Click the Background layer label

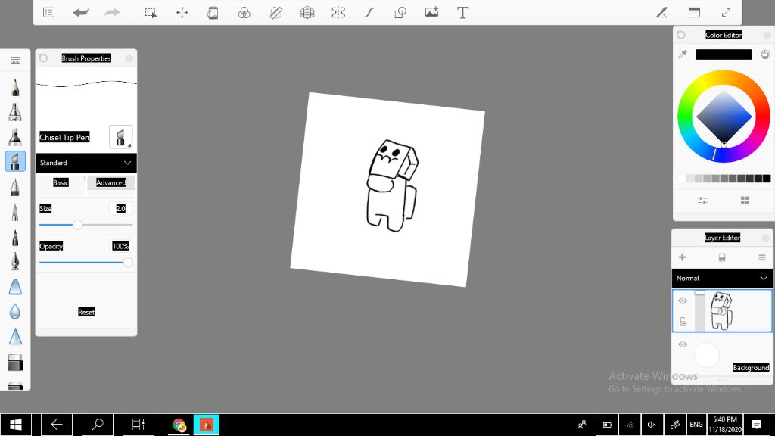pyautogui.click(x=751, y=367)
